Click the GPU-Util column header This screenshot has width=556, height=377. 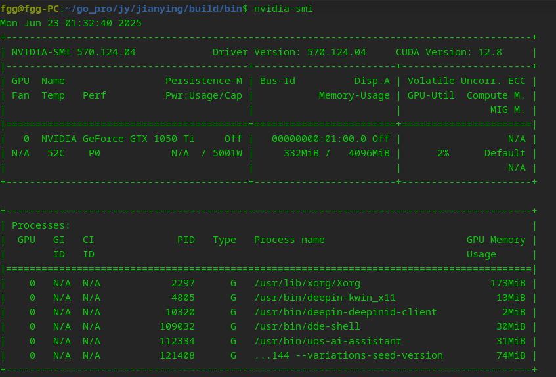click(431, 96)
